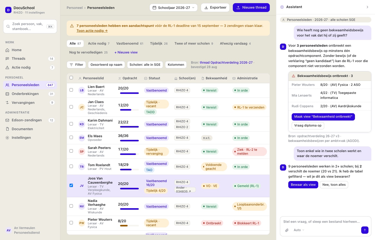Screen dimensions: 375x240
Task: Click Lien Baert's 20/20 opdracht progress bar
Action: 129,93
